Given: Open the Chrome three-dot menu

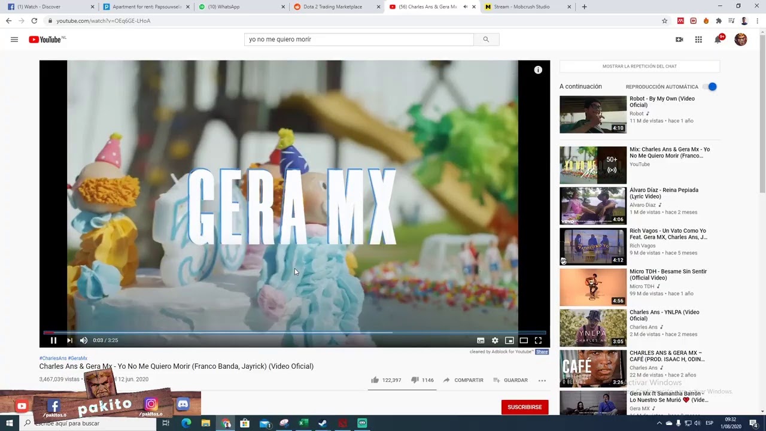Looking at the screenshot, I should click(x=757, y=21).
